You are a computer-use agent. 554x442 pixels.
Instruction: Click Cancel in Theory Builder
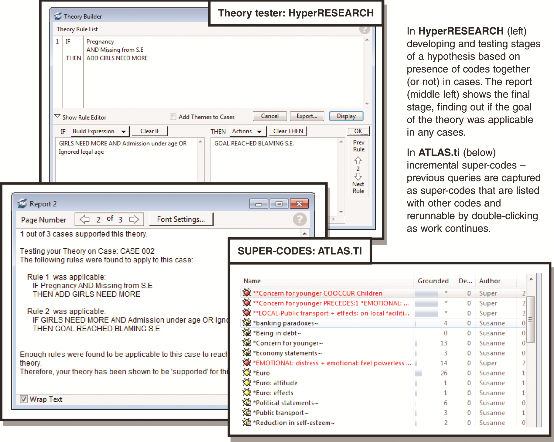(x=270, y=116)
